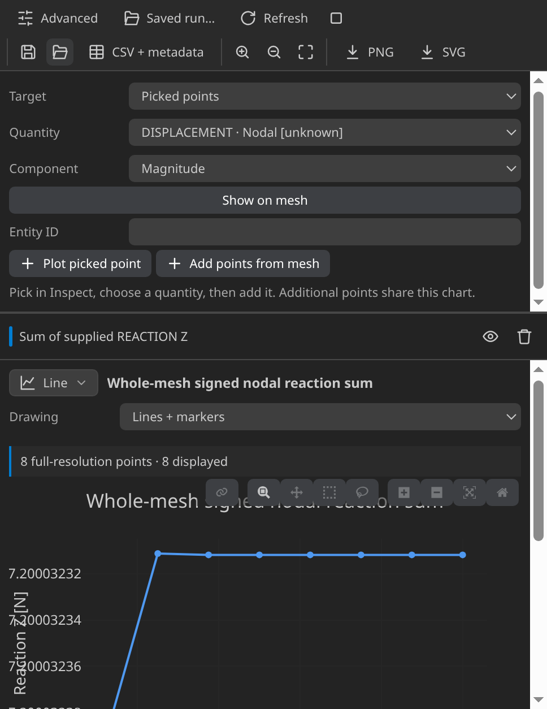
Task: Open the Quantity dropdown
Action: pyautogui.click(x=325, y=132)
